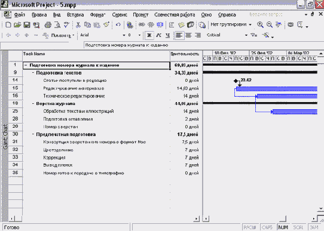This screenshot has height=231, width=324.
Task: Open the Arial font dropdown
Action: (x=124, y=35)
